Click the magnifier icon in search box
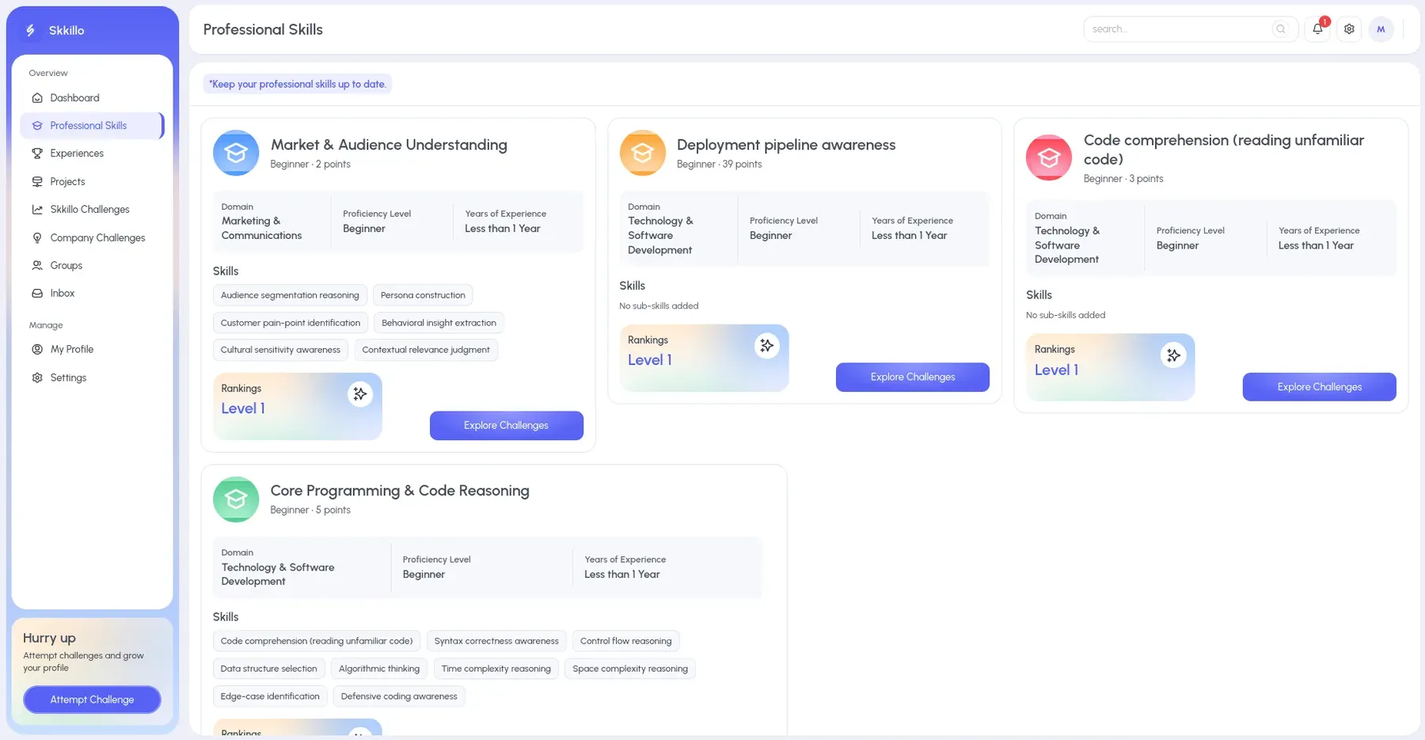This screenshot has height=740, width=1425. [x=1280, y=29]
